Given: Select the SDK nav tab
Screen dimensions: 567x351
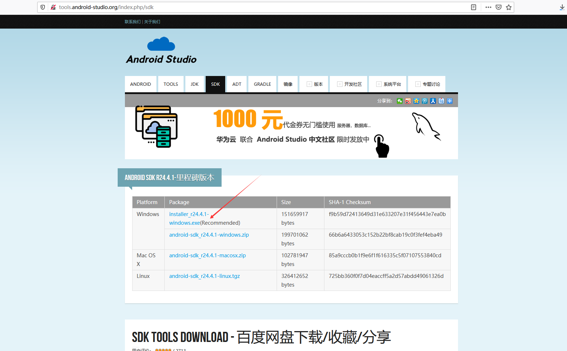Looking at the screenshot, I should coord(215,84).
